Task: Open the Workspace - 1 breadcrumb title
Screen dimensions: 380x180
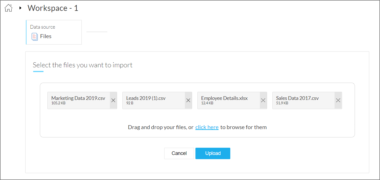Action: click(x=53, y=8)
